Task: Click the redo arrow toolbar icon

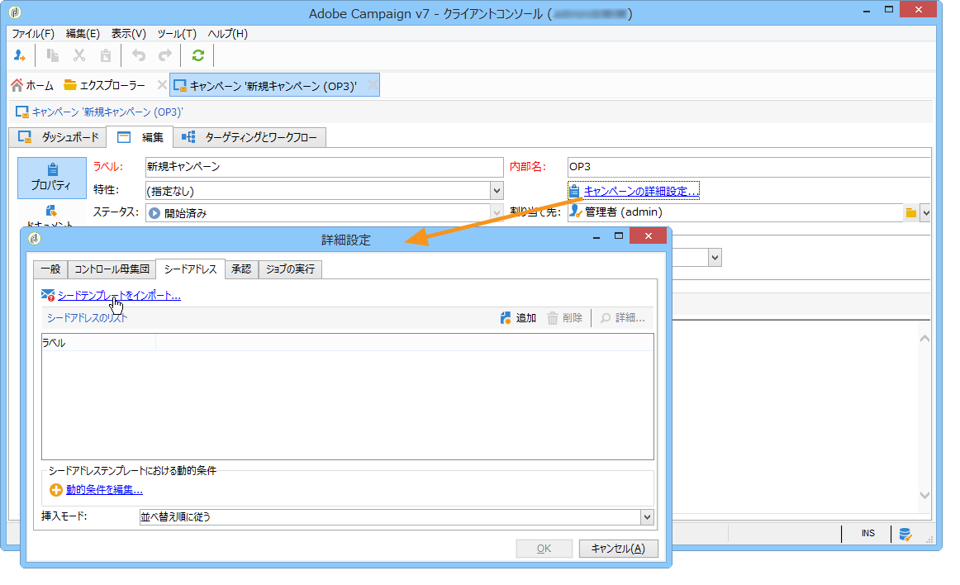Action: [x=164, y=55]
